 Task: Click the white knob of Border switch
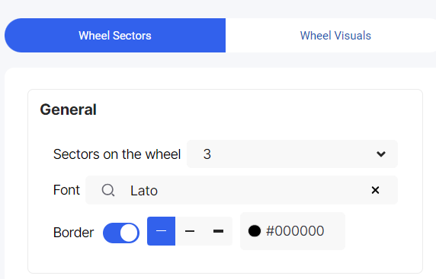(129, 233)
